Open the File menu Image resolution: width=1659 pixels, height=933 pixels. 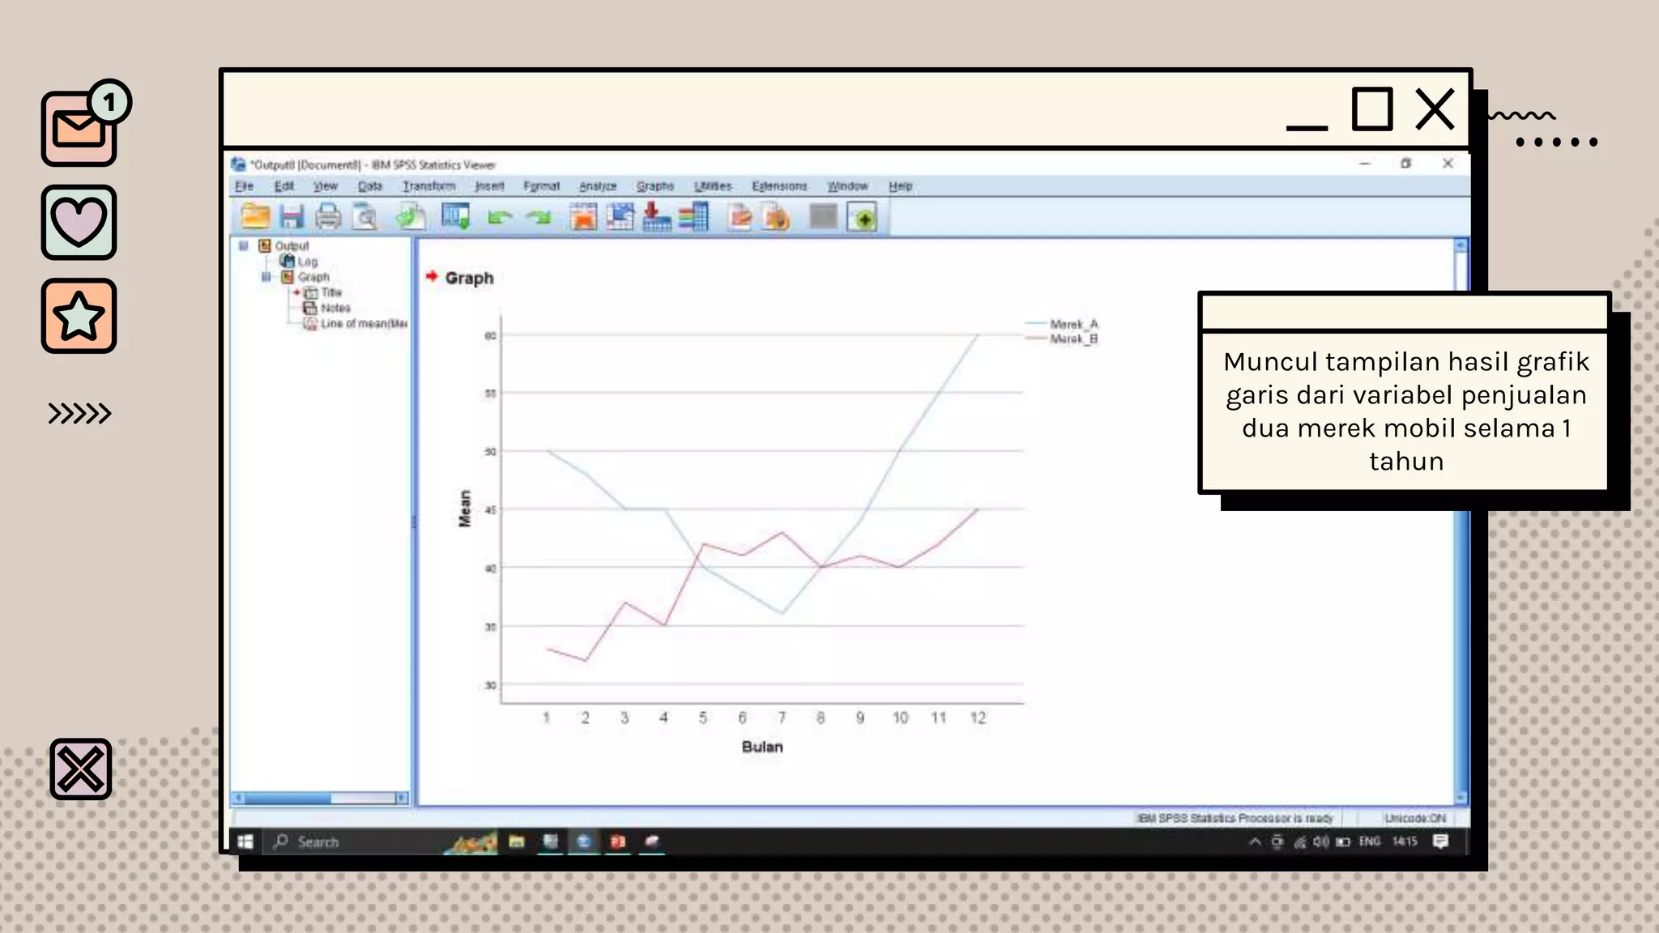244,186
